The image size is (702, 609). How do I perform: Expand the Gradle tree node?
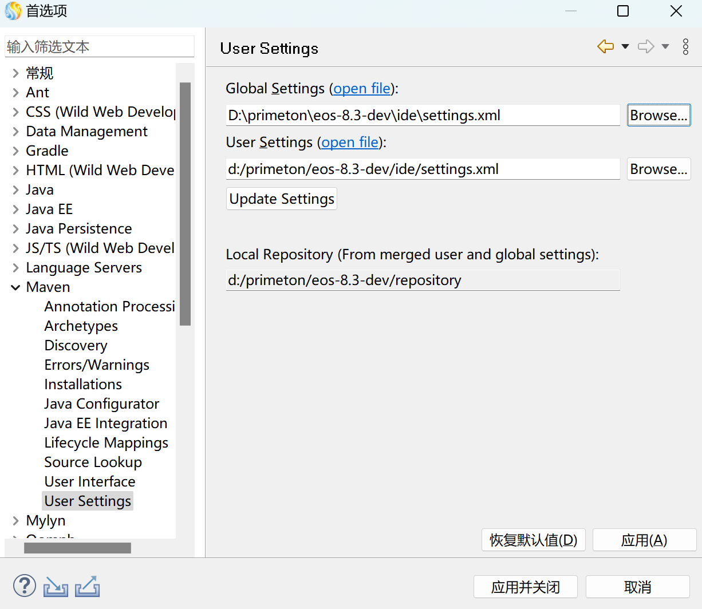point(15,151)
